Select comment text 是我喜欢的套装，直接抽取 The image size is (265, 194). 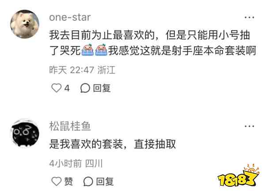point(113,144)
